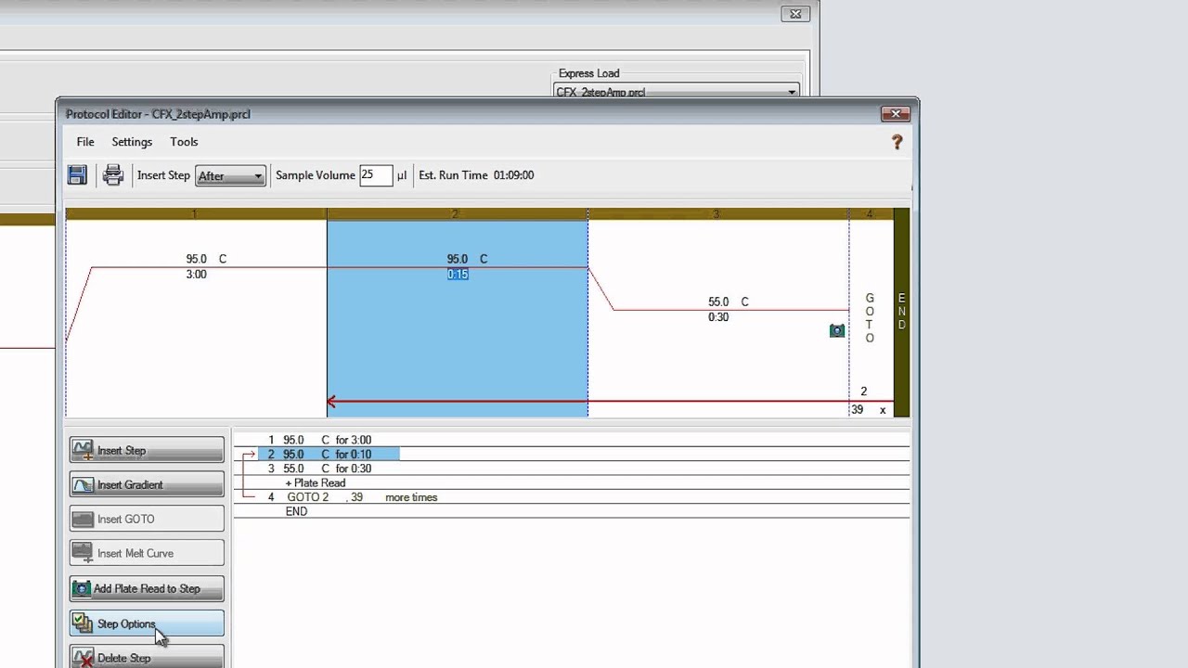Viewport: 1188px width, 668px height.
Task: Select the 0:15 time value in step 2 graph
Action: point(458,275)
